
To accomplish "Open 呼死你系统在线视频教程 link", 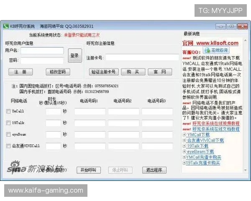I will [216, 124].
